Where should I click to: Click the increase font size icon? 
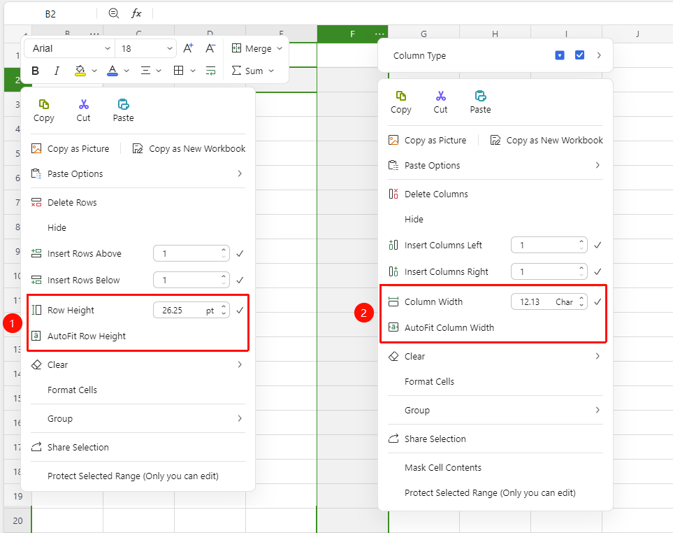(188, 48)
